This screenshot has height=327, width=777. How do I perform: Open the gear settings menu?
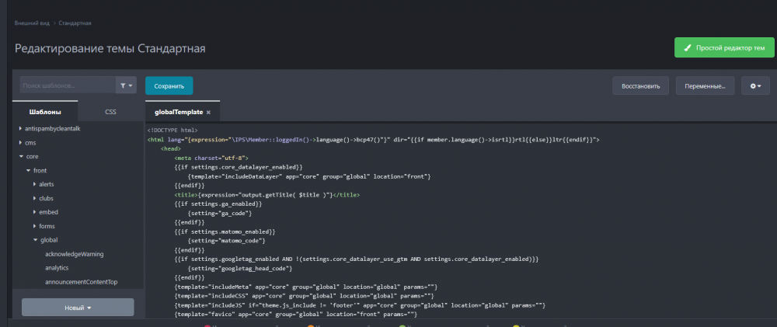tap(754, 85)
